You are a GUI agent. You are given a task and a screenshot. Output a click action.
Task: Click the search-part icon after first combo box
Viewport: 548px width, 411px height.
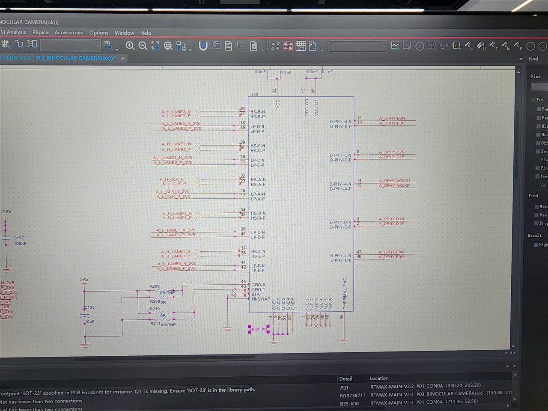click(107, 45)
